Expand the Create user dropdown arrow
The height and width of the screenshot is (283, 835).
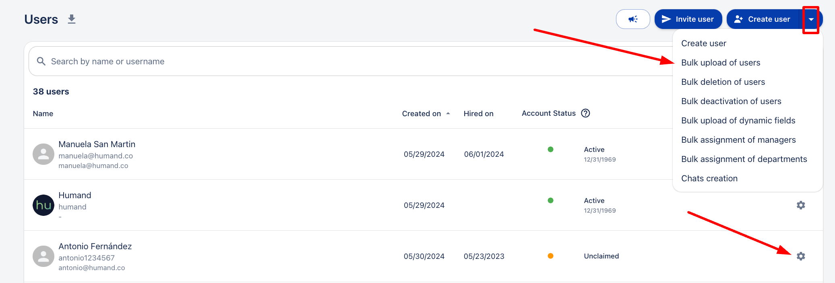(x=811, y=19)
